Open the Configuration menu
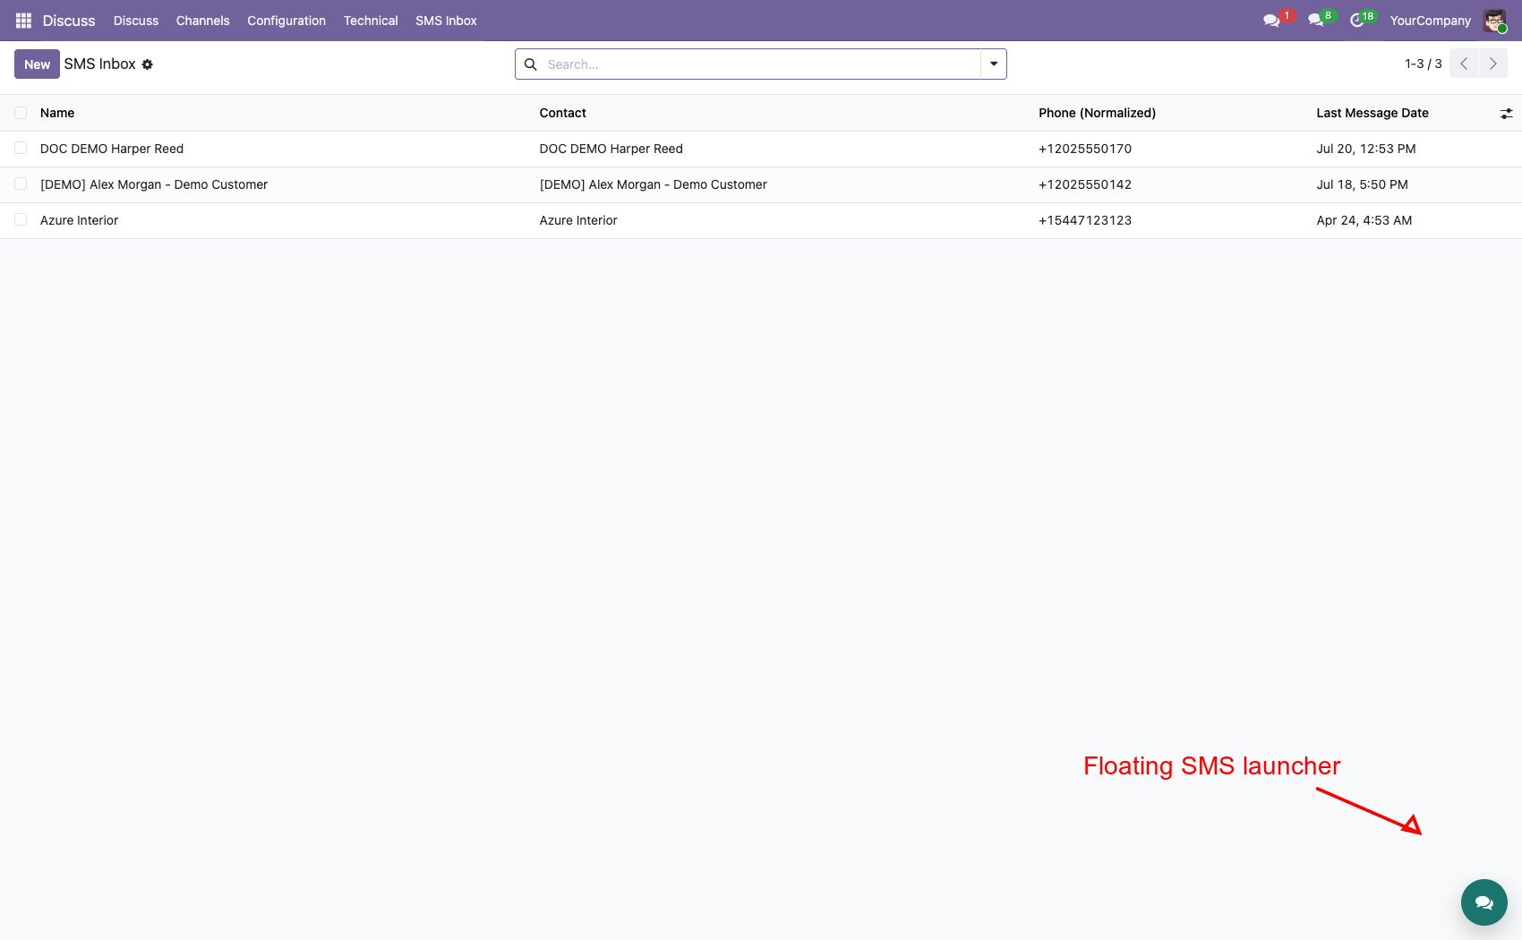This screenshot has width=1522, height=940. click(286, 21)
